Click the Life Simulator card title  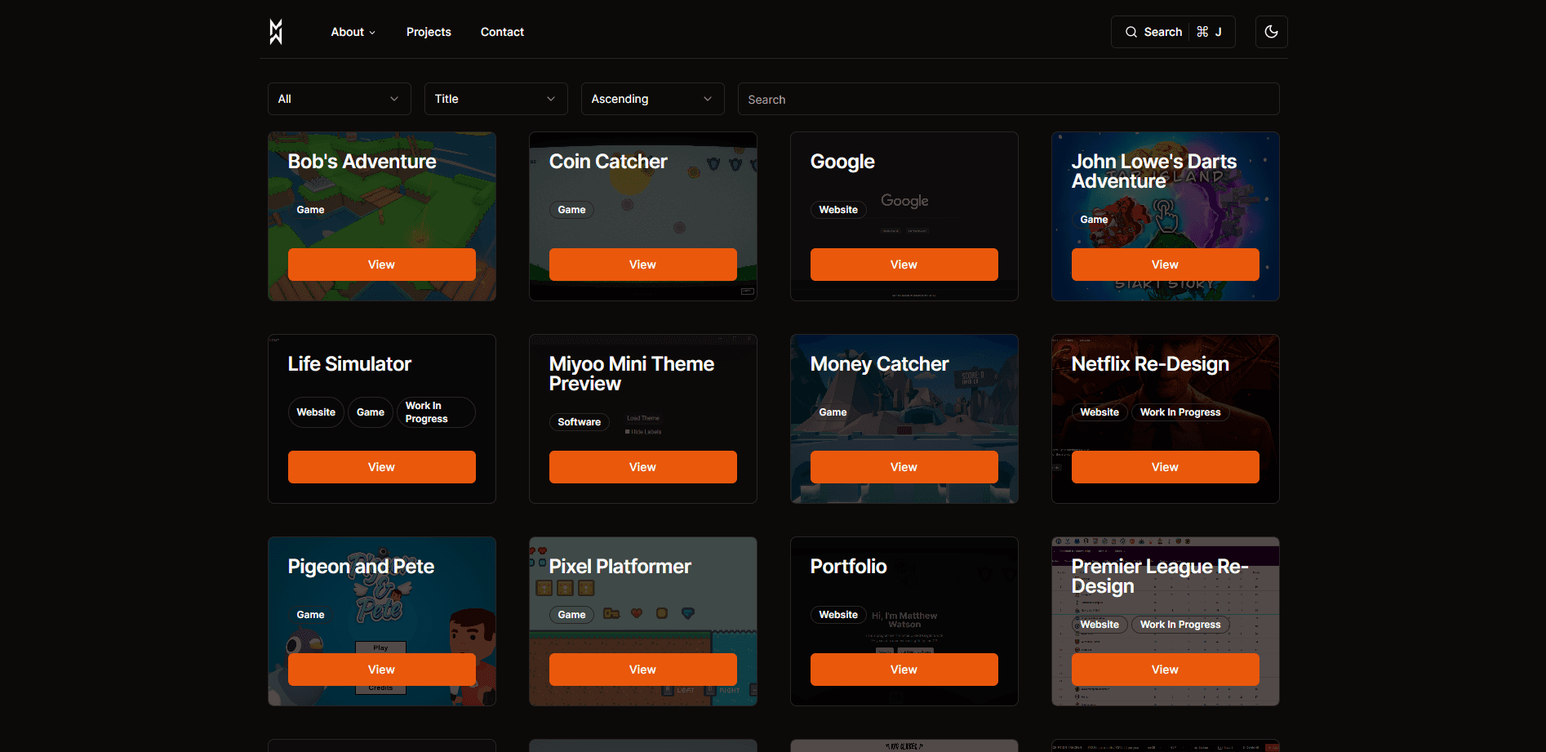pyautogui.click(x=349, y=364)
